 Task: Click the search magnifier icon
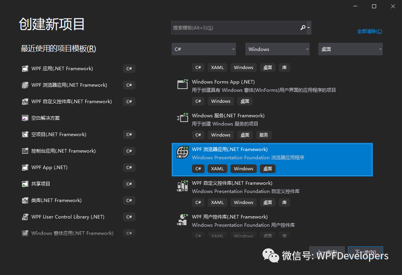(303, 27)
